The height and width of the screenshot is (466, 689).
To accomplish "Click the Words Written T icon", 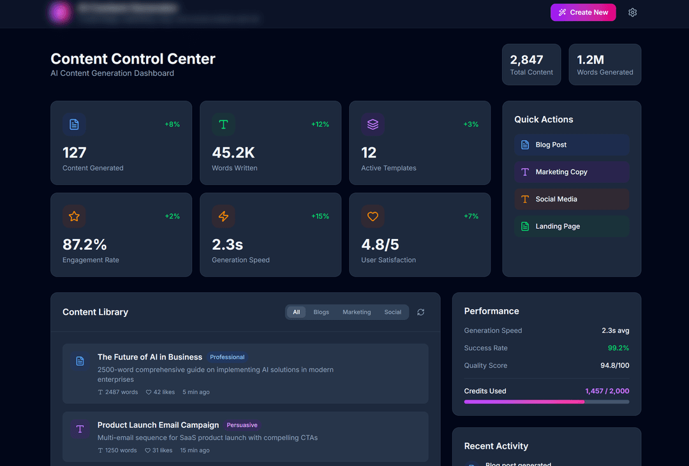I will click(x=223, y=124).
